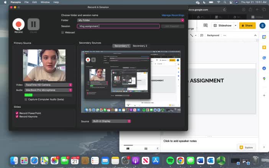The height and width of the screenshot is (168, 269).
Task: Enable the Webcast checkbox
Action: pyautogui.click(x=62, y=32)
